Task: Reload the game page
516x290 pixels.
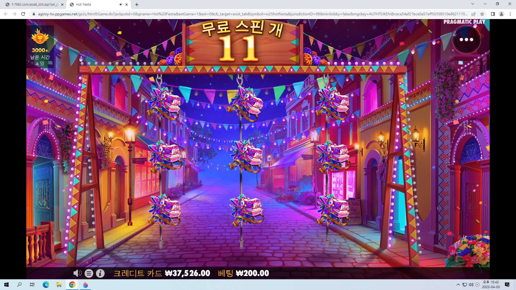Action: point(23,14)
